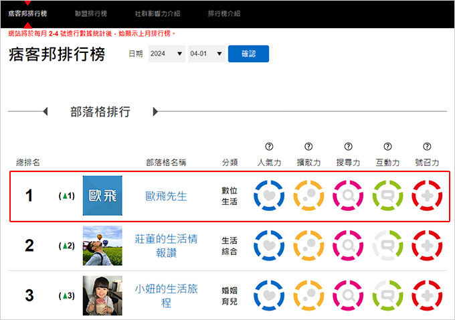Click rank number 1
This screenshot has width=455, height=320.
click(29, 195)
